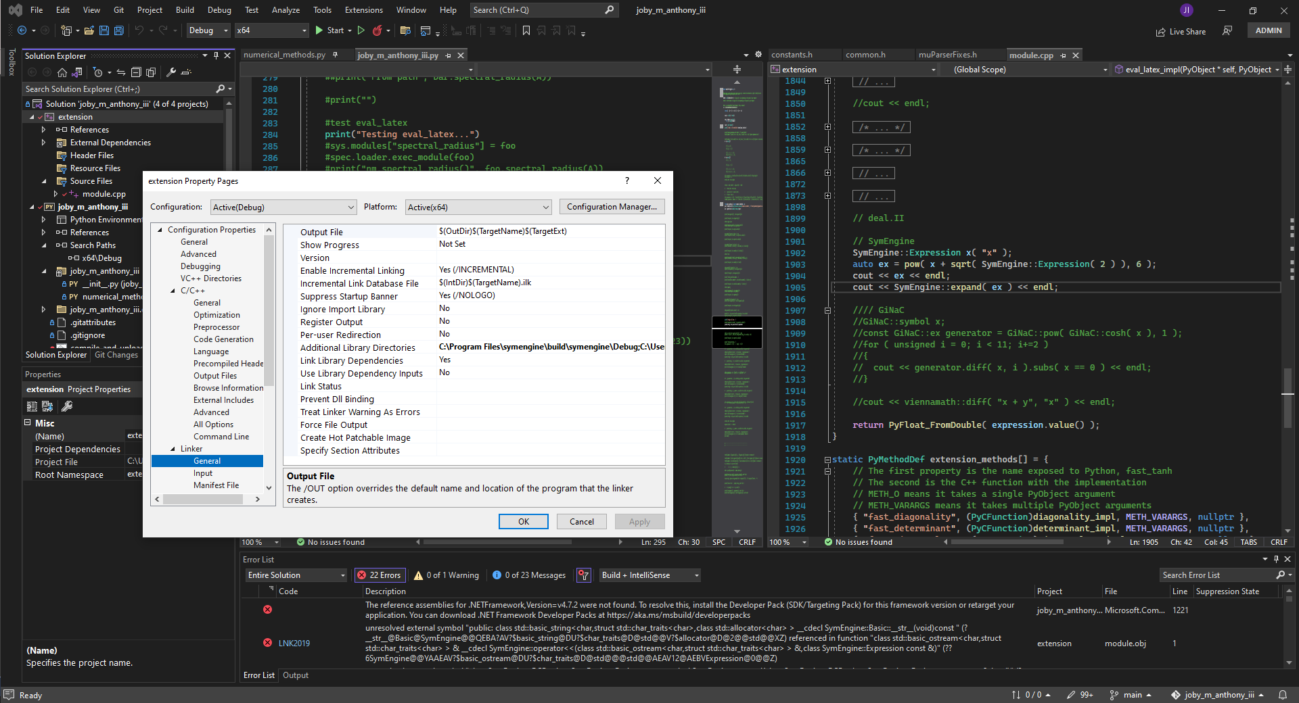This screenshot has height=703, width=1299.
Task: Open the Error List filter settings icon
Action: [583, 575]
